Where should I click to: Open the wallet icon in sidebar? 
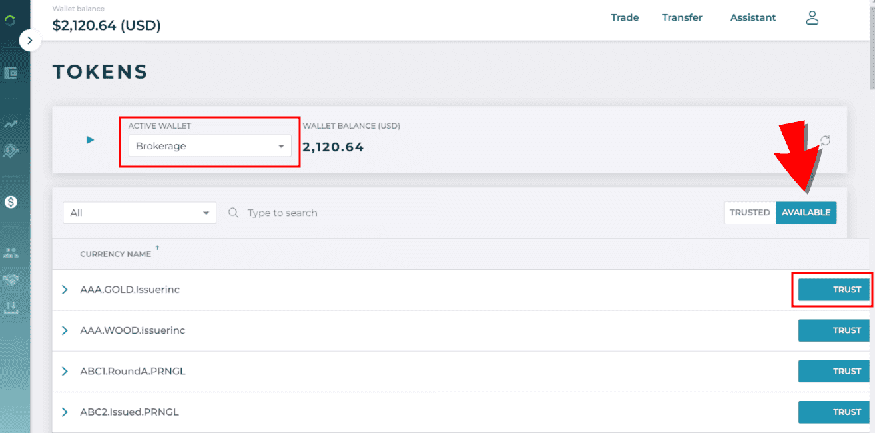(11, 73)
